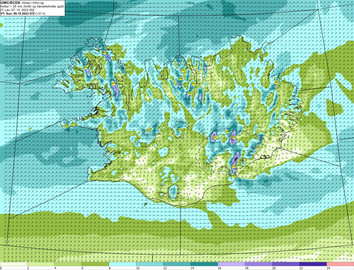This screenshot has height=270, width=354.
Task: Click the pale cream 0–2 m/s legend swatch
Action: pyautogui.click(x=14, y=264)
